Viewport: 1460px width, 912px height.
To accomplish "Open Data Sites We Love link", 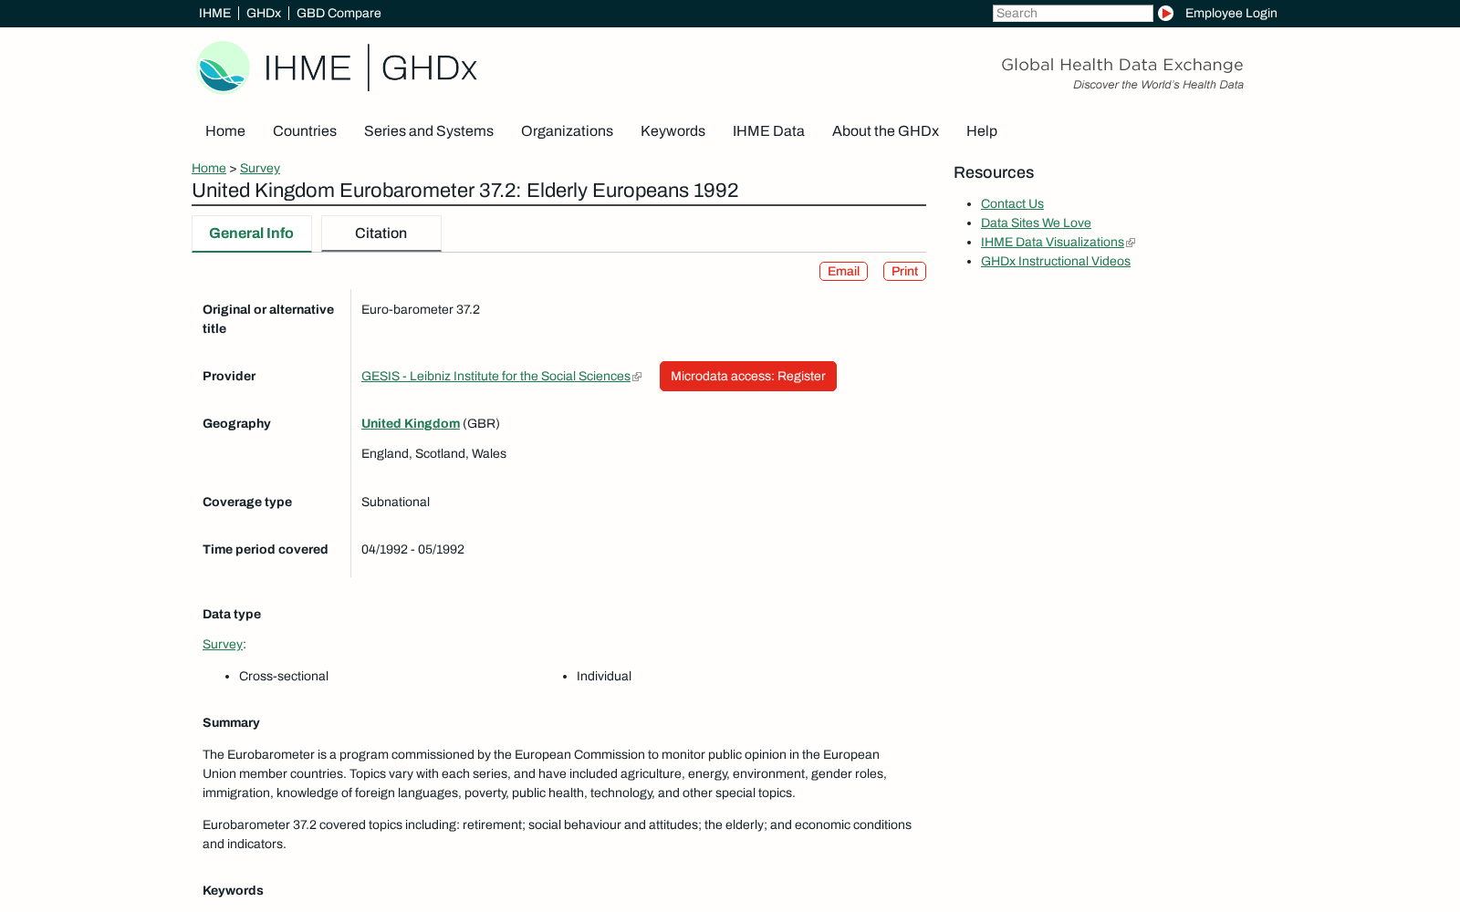I will click(x=1036, y=223).
